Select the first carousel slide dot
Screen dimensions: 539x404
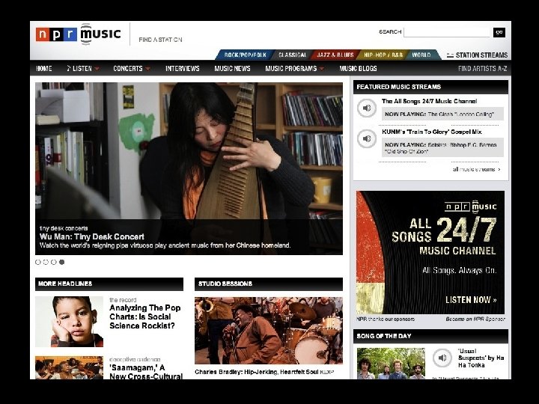[38, 262]
